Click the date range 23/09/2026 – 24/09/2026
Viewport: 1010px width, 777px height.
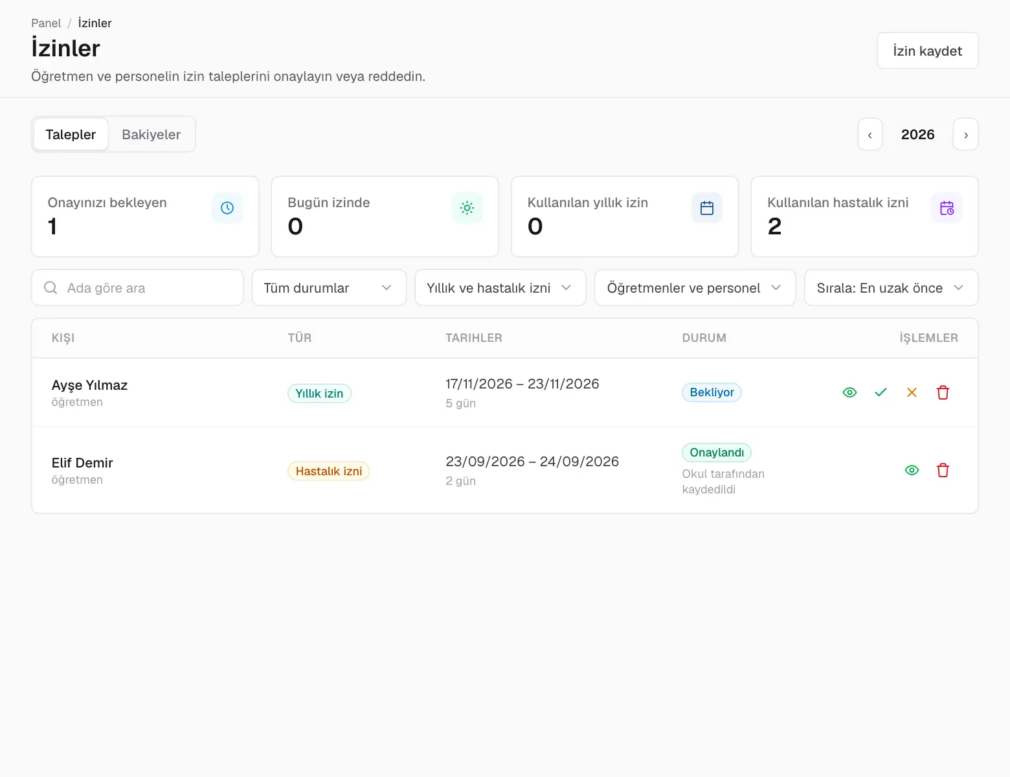click(x=532, y=462)
